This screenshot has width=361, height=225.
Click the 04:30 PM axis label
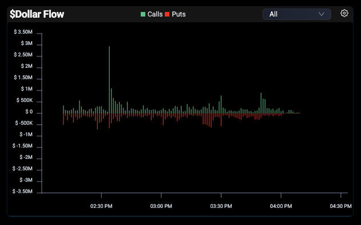point(341,206)
